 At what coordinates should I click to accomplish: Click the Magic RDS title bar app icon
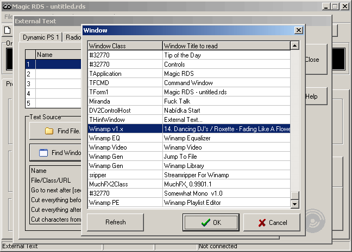click(x=7, y=7)
